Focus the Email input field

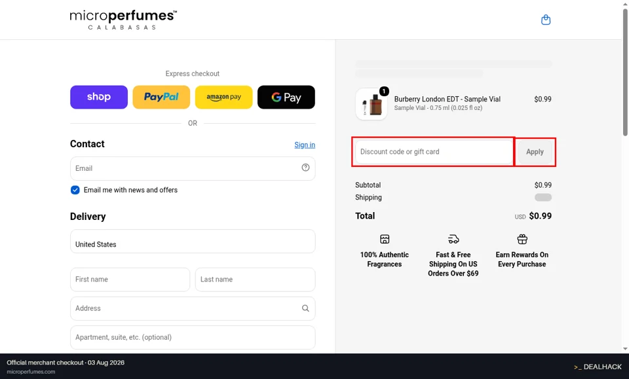[x=193, y=168]
